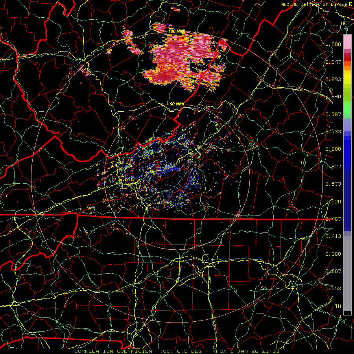Screen dimensions: 354x354
Task: Click the 0.467 color scale label
Action: tap(333, 219)
